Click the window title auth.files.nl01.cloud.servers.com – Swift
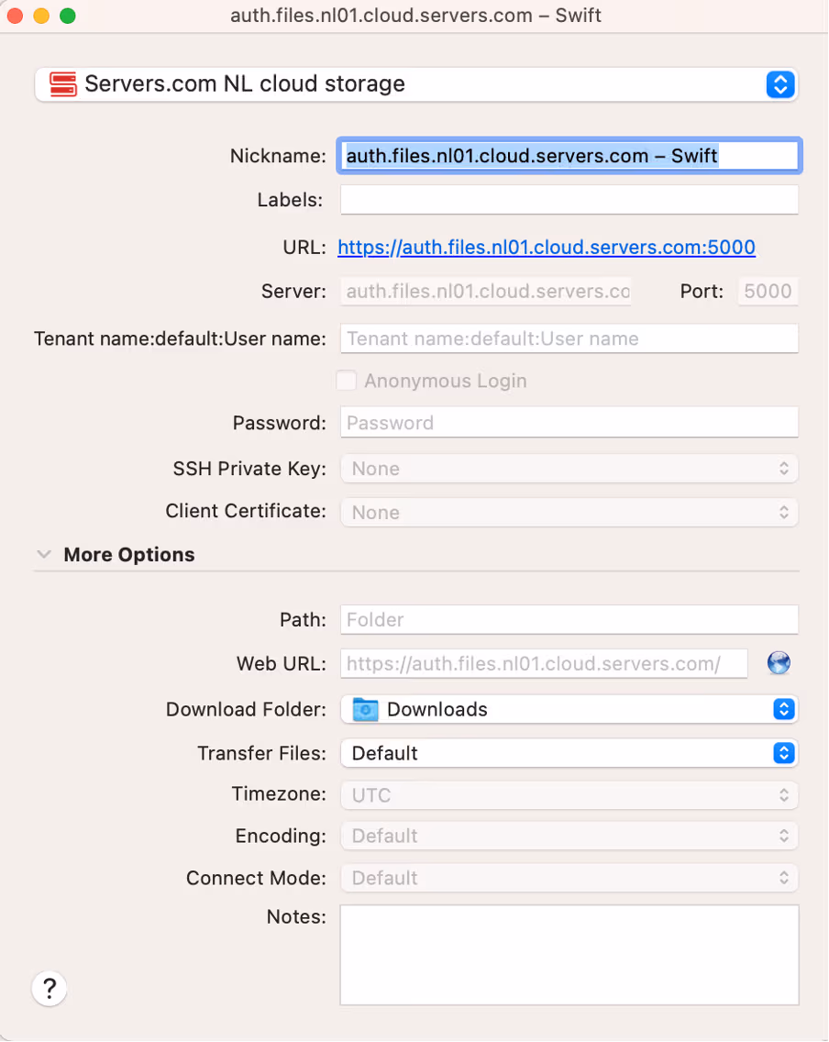 pos(415,16)
